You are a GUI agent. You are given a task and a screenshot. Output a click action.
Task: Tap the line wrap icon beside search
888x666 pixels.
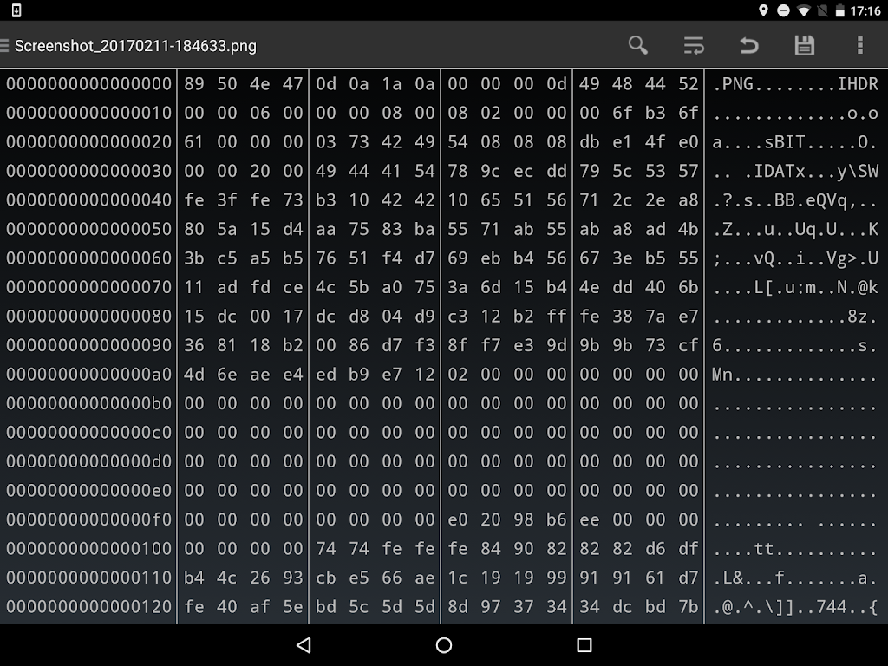click(x=694, y=46)
